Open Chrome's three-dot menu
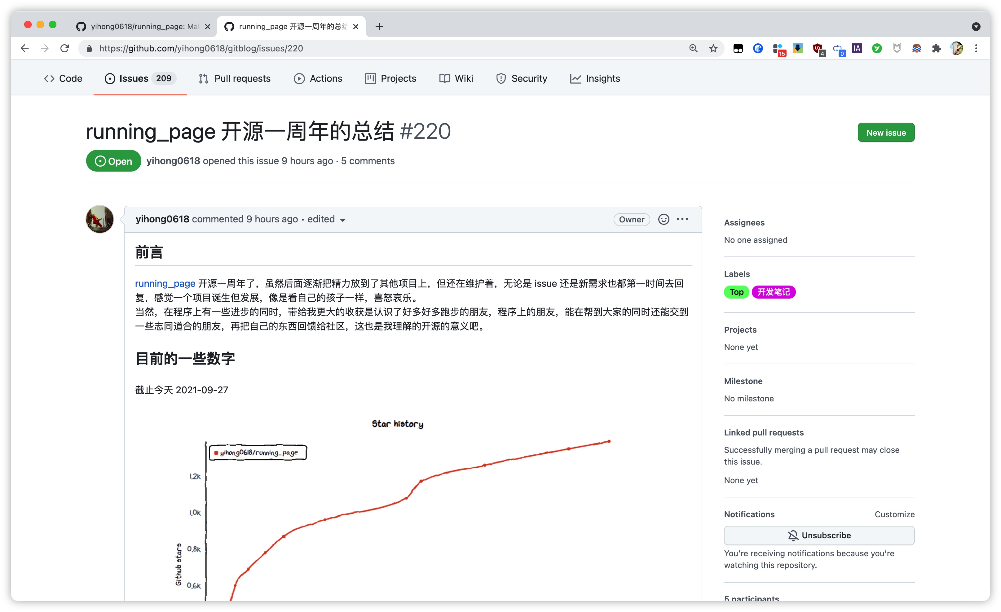This screenshot has width=1001, height=612. tap(976, 48)
